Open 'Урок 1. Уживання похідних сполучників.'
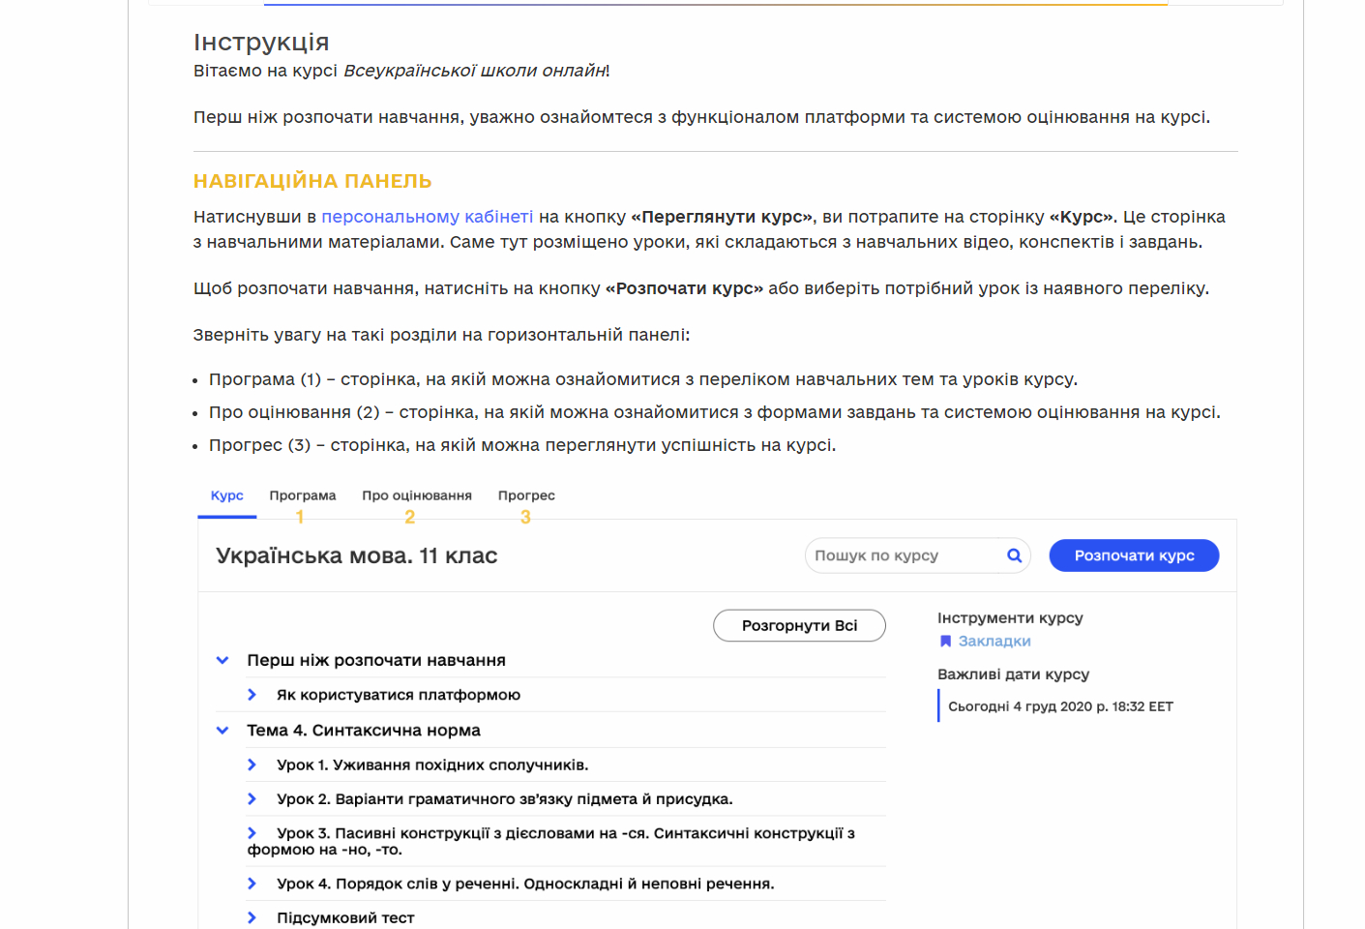 coord(432,764)
